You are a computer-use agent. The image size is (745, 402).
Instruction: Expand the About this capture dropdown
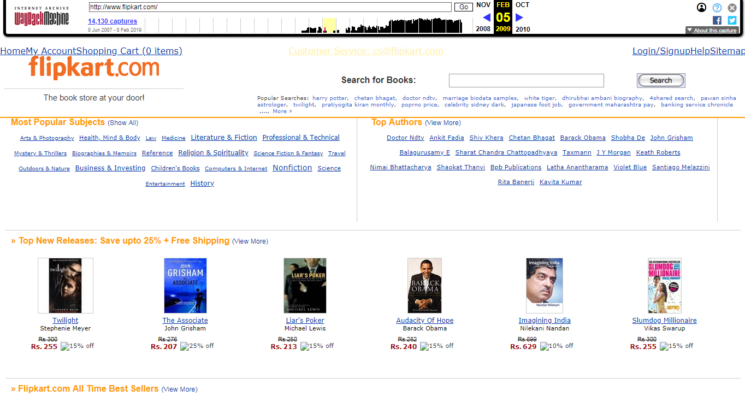(712, 31)
